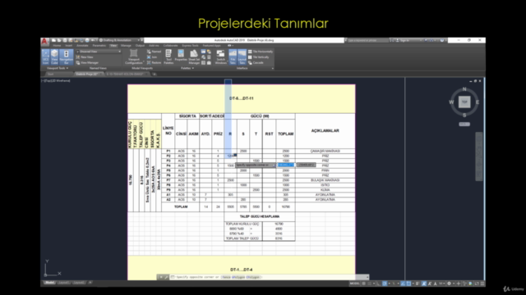Viewport: 526px width, 295px height.
Task: Open the Drafting & Annotation workspace dropdown
Action: (x=119, y=40)
